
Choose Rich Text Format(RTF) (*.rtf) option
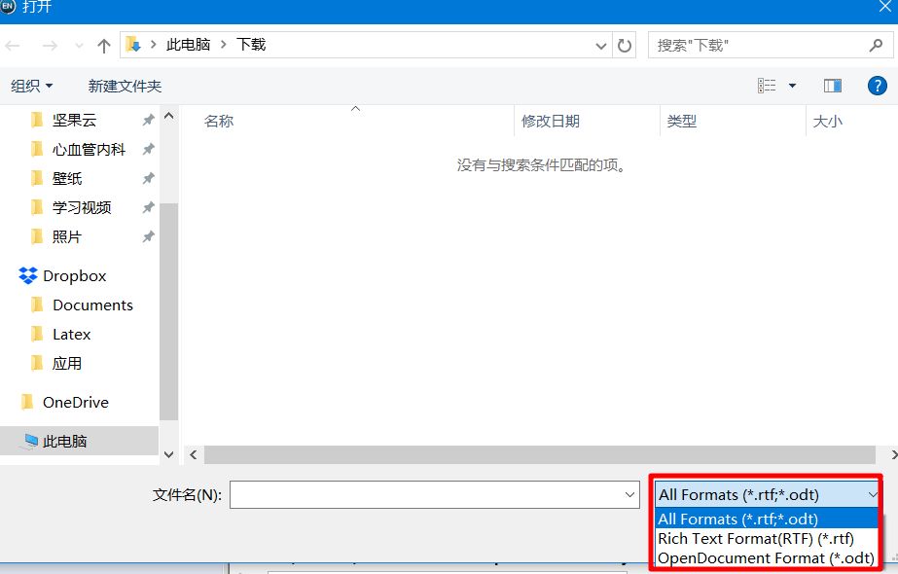[767, 538]
